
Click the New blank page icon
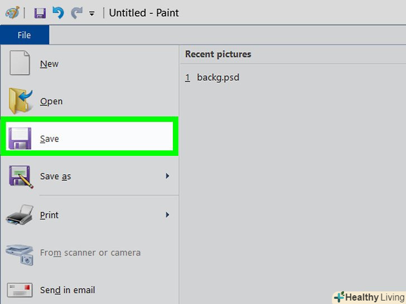(x=20, y=63)
